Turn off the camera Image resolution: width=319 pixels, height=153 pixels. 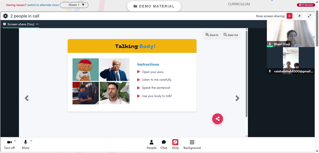[x=9, y=144]
